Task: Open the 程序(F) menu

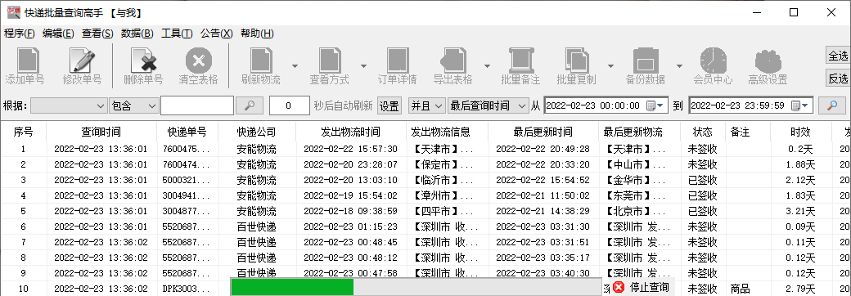Action: (x=20, y=33)
